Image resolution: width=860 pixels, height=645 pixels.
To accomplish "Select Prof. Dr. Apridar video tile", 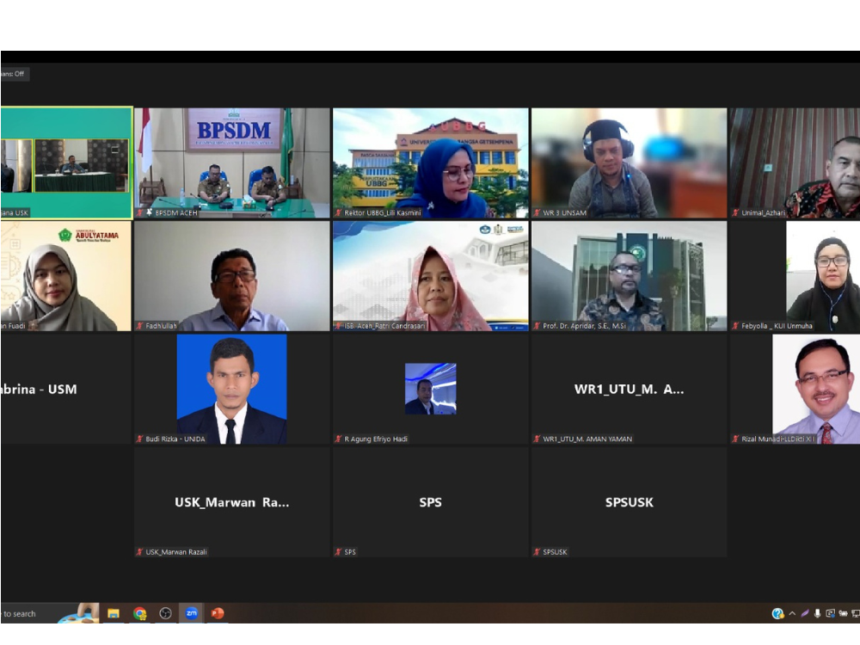I will coord(630,276).
